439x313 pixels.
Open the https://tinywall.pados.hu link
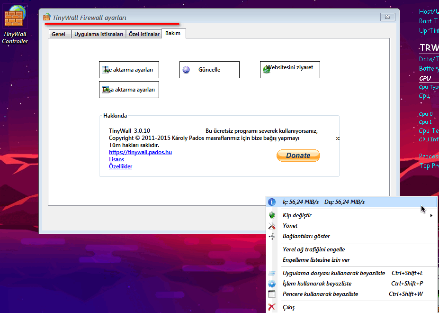(140, 152)
